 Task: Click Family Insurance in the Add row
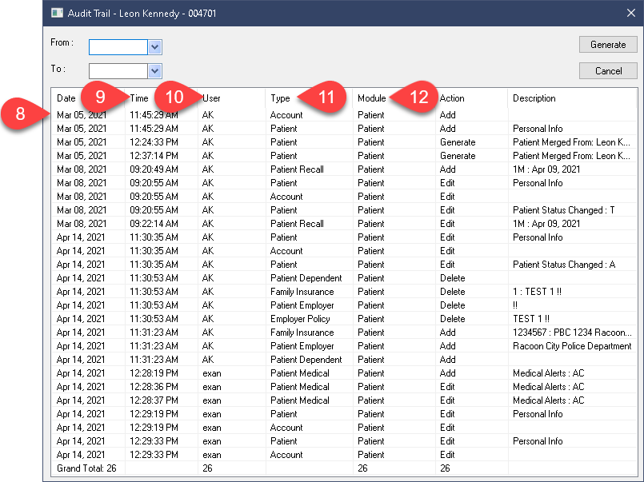tap(302, 333)
